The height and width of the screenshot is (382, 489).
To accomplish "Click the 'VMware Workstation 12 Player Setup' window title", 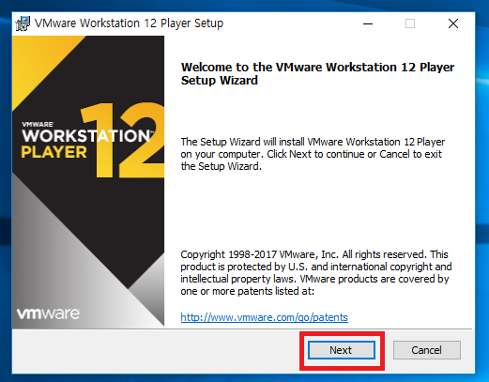I will pyautogui.click(x=129, y=23).
